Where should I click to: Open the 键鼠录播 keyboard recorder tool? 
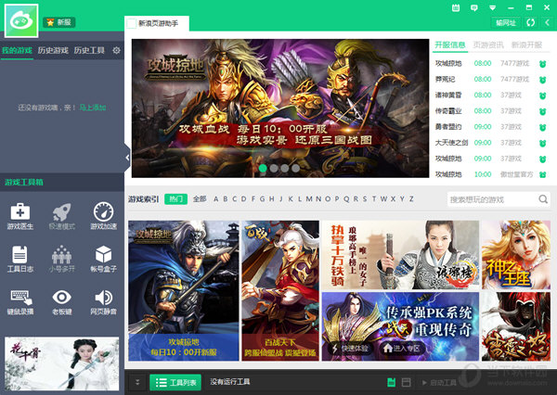(19, 302)
